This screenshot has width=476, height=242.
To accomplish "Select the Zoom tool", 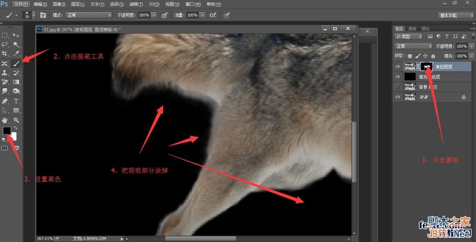I will 16,120.
